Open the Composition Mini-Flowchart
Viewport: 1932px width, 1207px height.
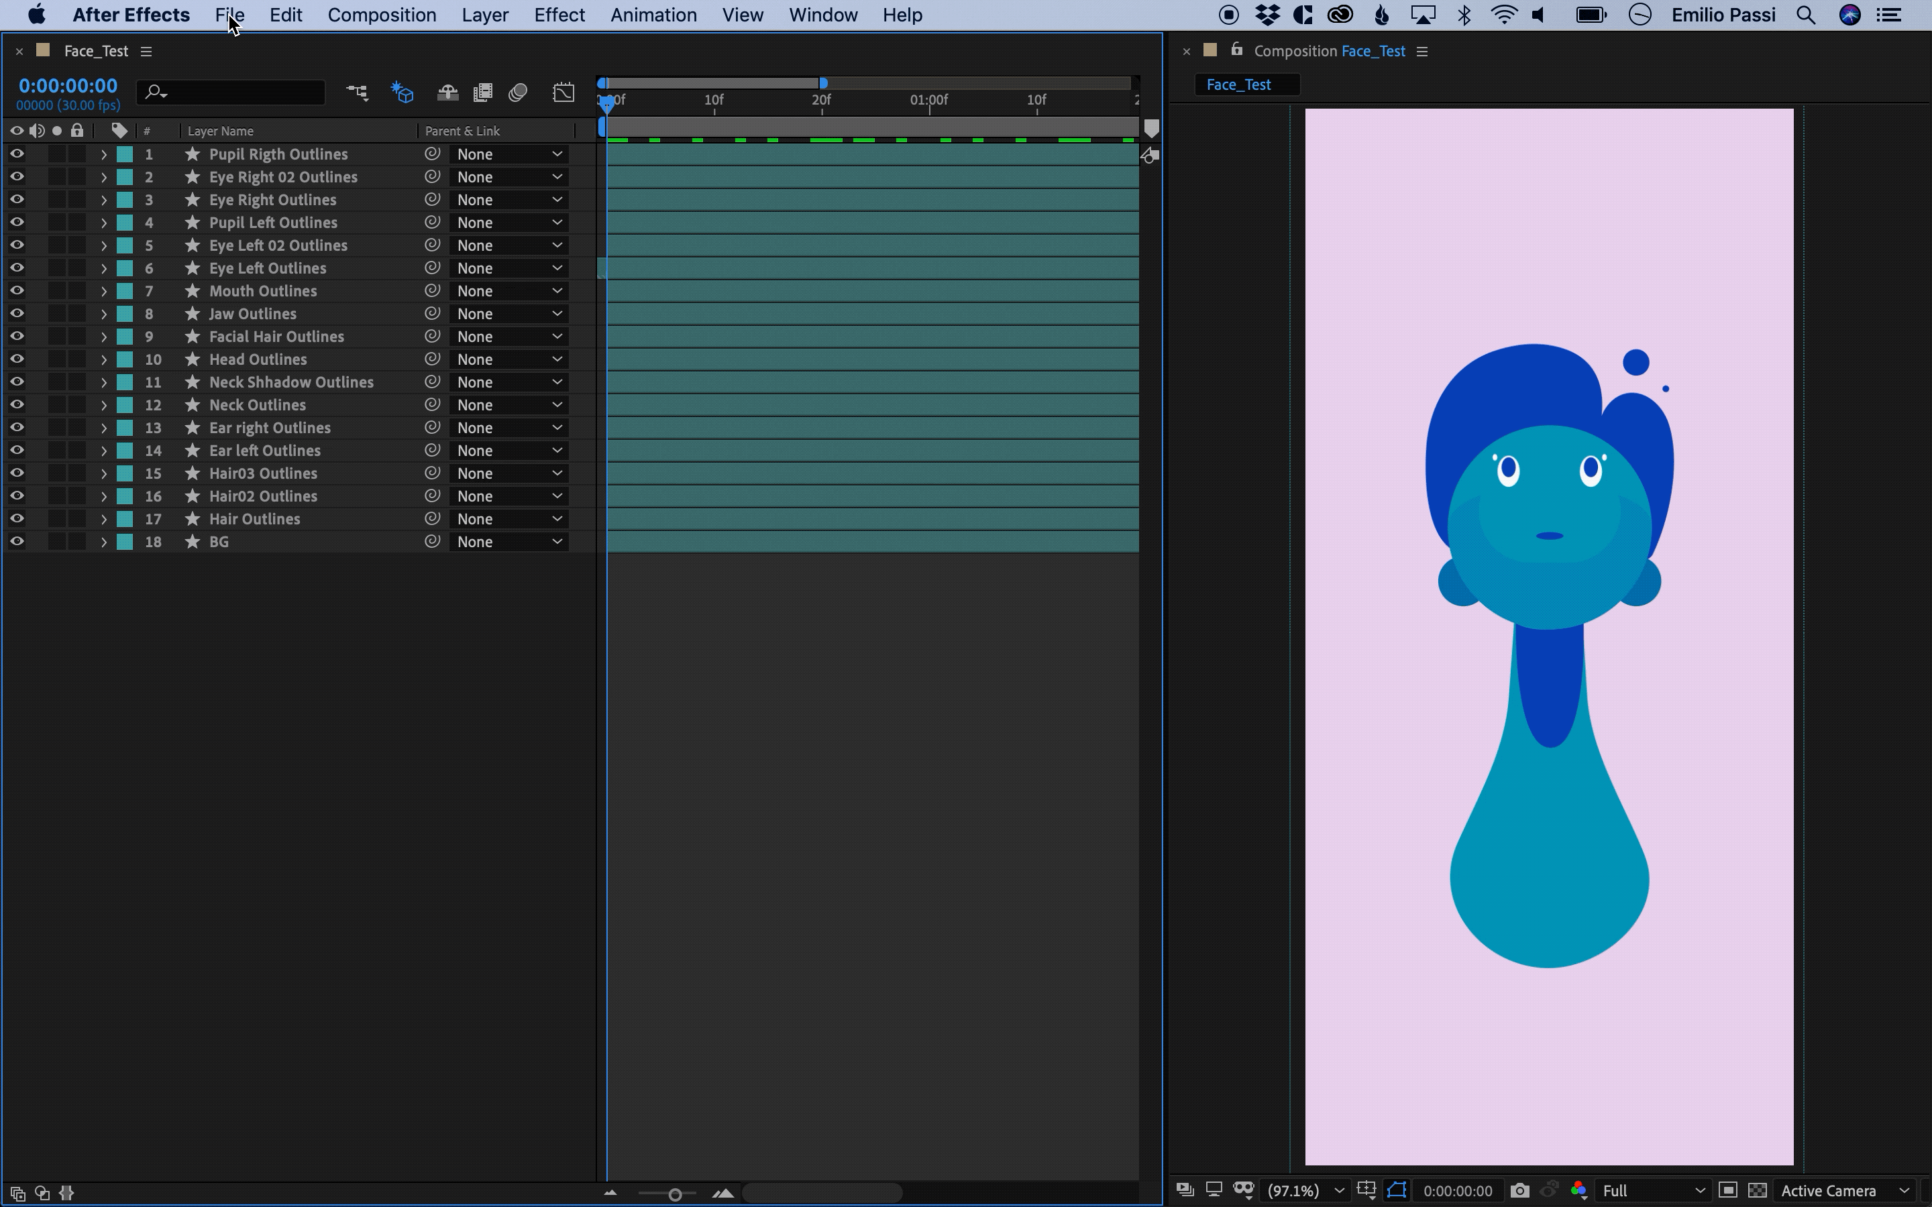pyautogui.click(x=357, y=93)
